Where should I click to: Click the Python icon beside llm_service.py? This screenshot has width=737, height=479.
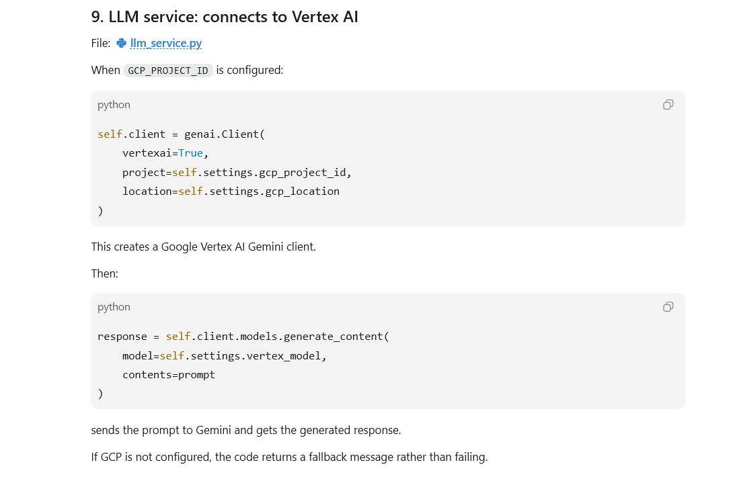coord(121,43)
